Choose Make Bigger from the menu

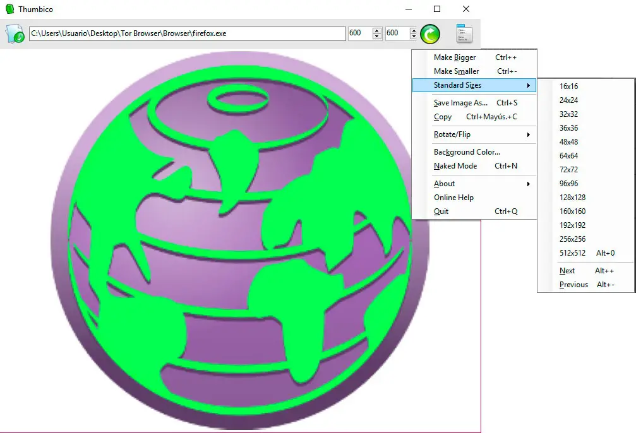click(474, 57)
